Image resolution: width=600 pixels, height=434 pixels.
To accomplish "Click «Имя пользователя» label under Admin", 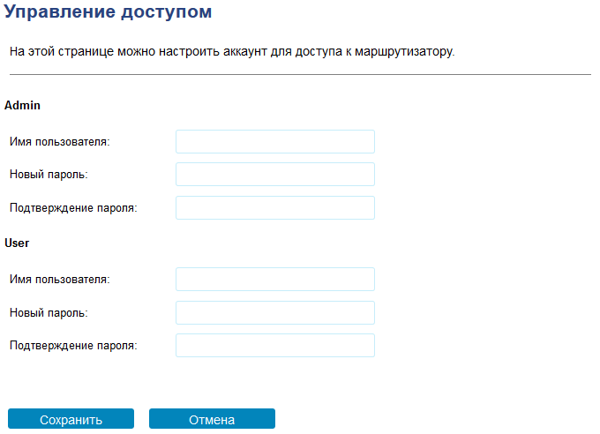I will (60, 142).
